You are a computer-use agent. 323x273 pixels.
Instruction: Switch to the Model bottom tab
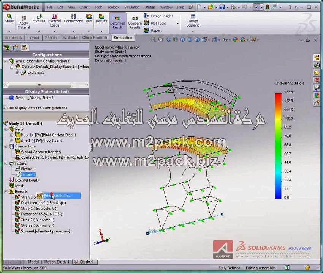[x=33, y=262]
